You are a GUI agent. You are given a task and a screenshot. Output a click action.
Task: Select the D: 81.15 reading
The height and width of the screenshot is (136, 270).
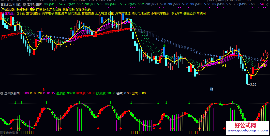point(49,93)
